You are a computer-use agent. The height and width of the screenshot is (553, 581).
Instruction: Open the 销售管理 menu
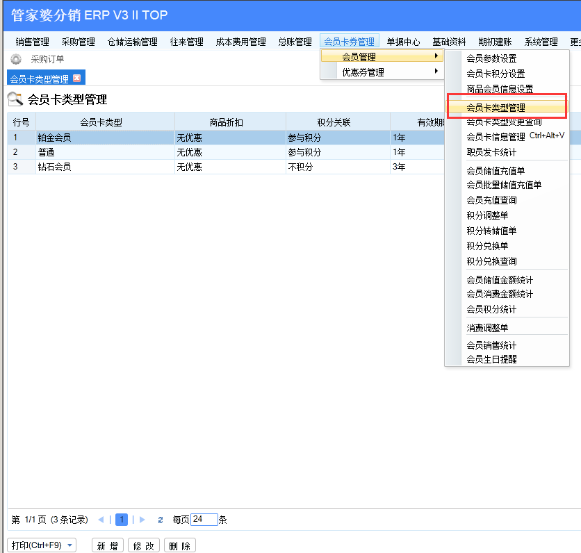coord(33,42)
